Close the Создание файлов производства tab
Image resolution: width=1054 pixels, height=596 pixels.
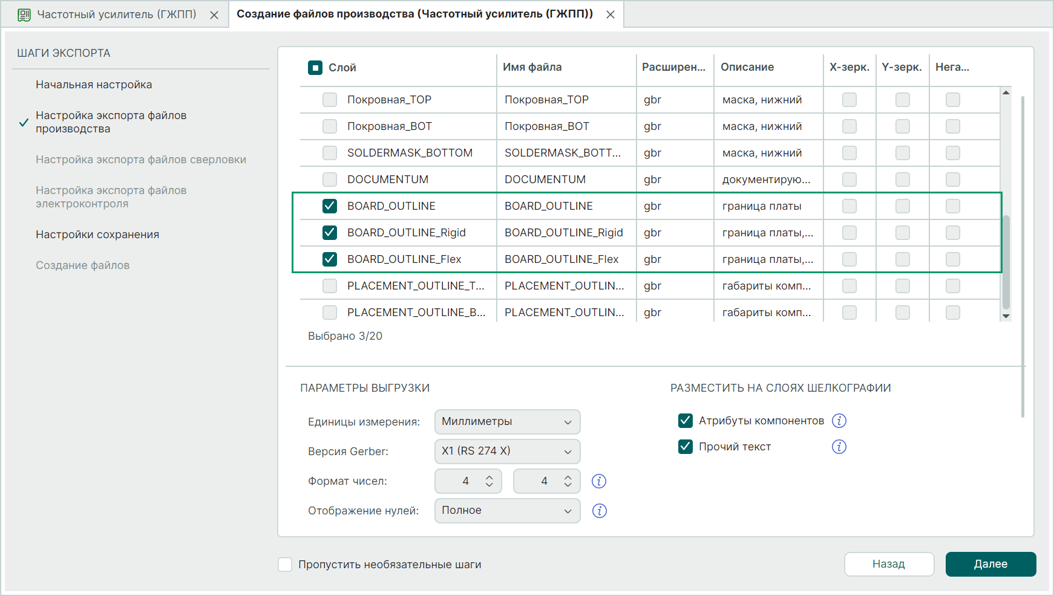610,15
